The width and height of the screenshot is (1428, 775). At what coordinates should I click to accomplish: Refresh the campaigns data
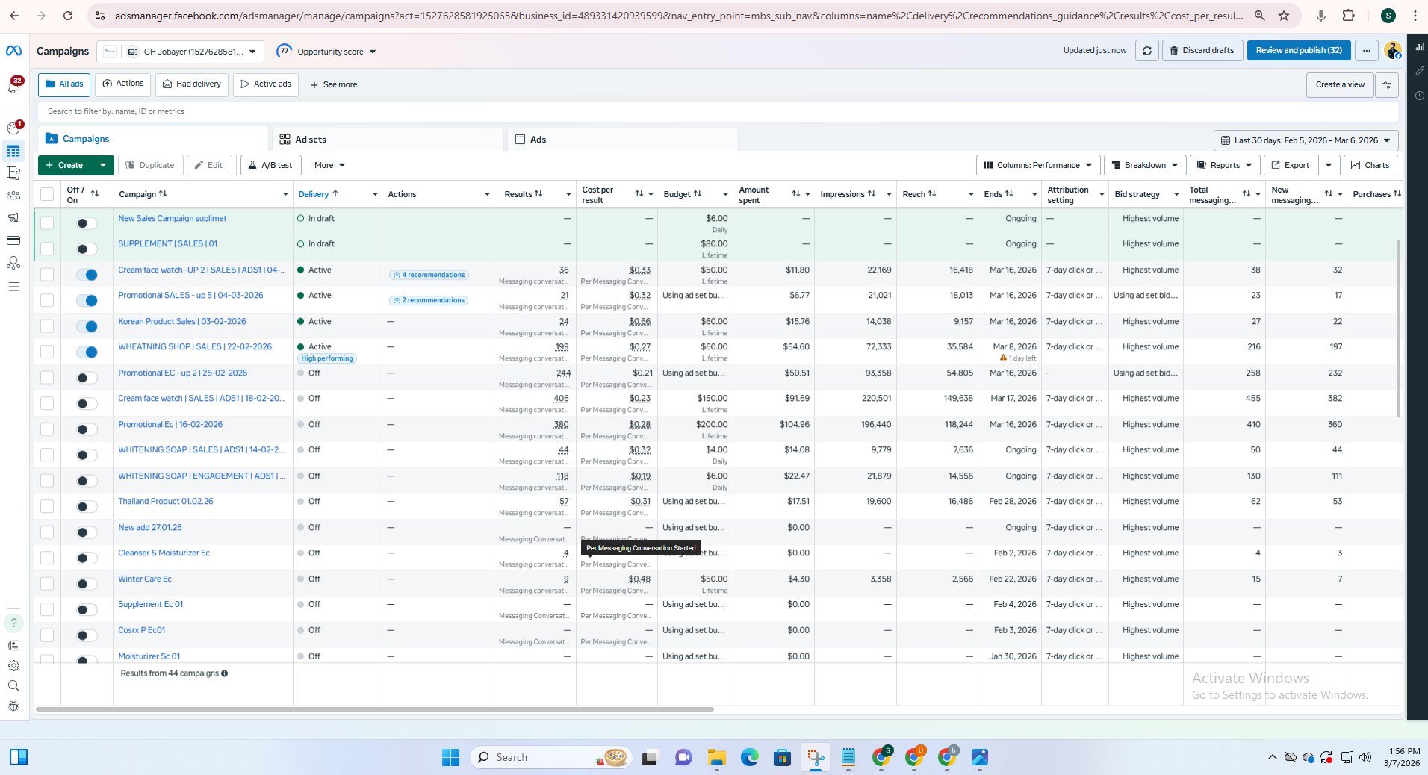pos(1146,51)
